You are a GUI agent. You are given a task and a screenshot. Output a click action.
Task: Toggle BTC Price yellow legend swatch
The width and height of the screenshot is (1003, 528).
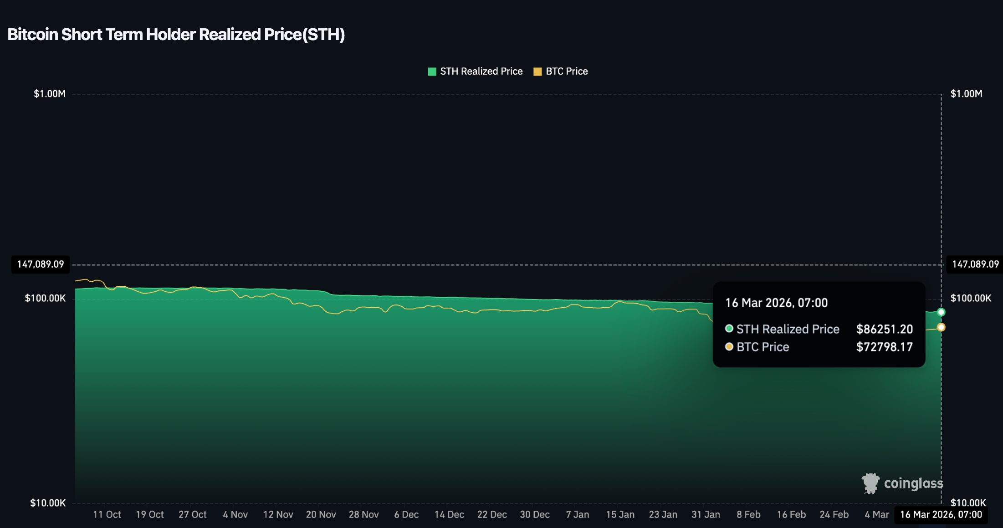tap(537, 71)
